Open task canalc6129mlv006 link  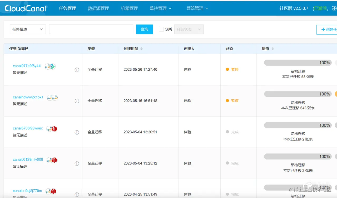pos(28,160)
